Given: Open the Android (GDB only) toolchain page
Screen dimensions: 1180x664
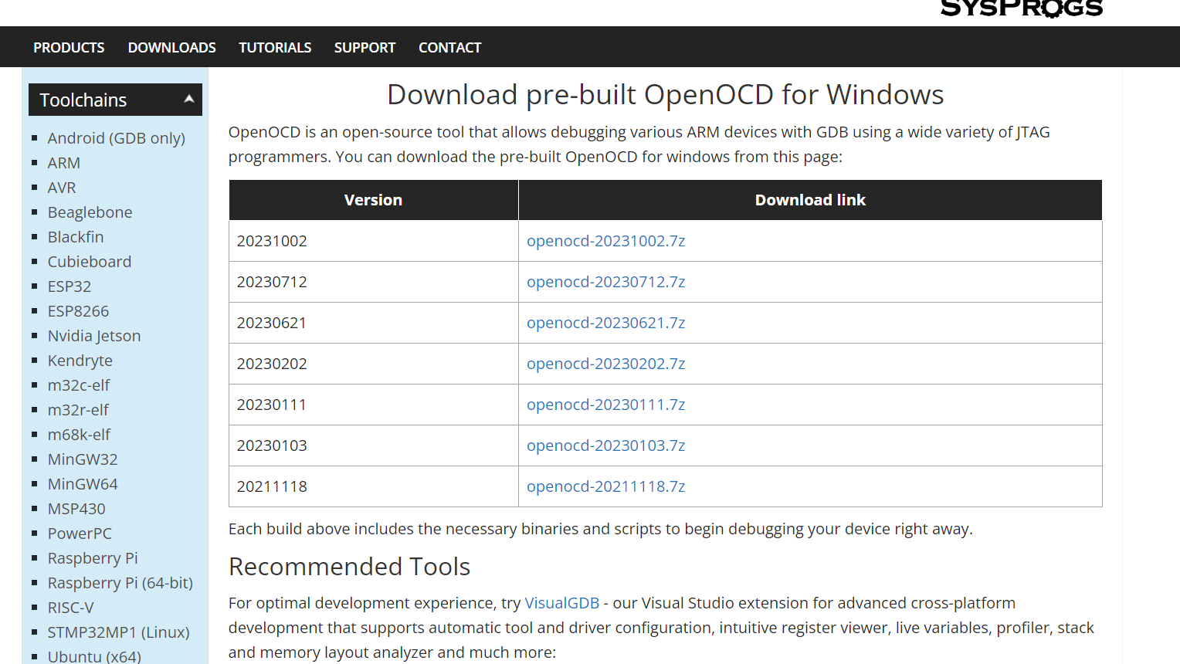Looking at the screenshot, I should (x=117, y=137).
